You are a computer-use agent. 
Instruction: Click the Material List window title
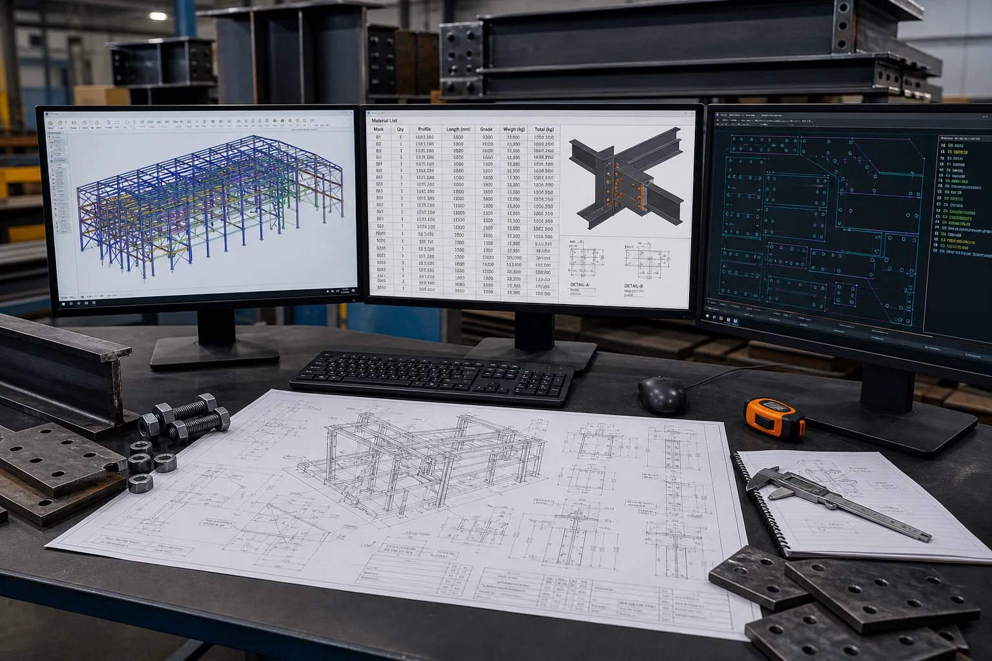point(384,121)
